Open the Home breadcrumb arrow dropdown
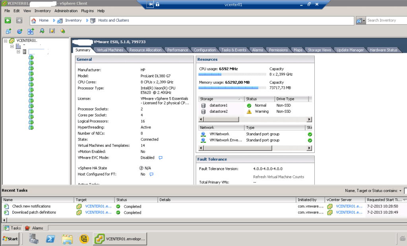The width and height of the screenshot is (407, 246). [54, 21]
